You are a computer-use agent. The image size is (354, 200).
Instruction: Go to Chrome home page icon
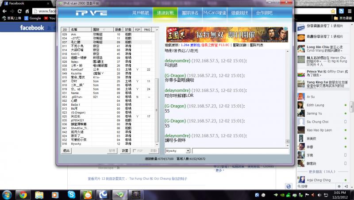27,11
